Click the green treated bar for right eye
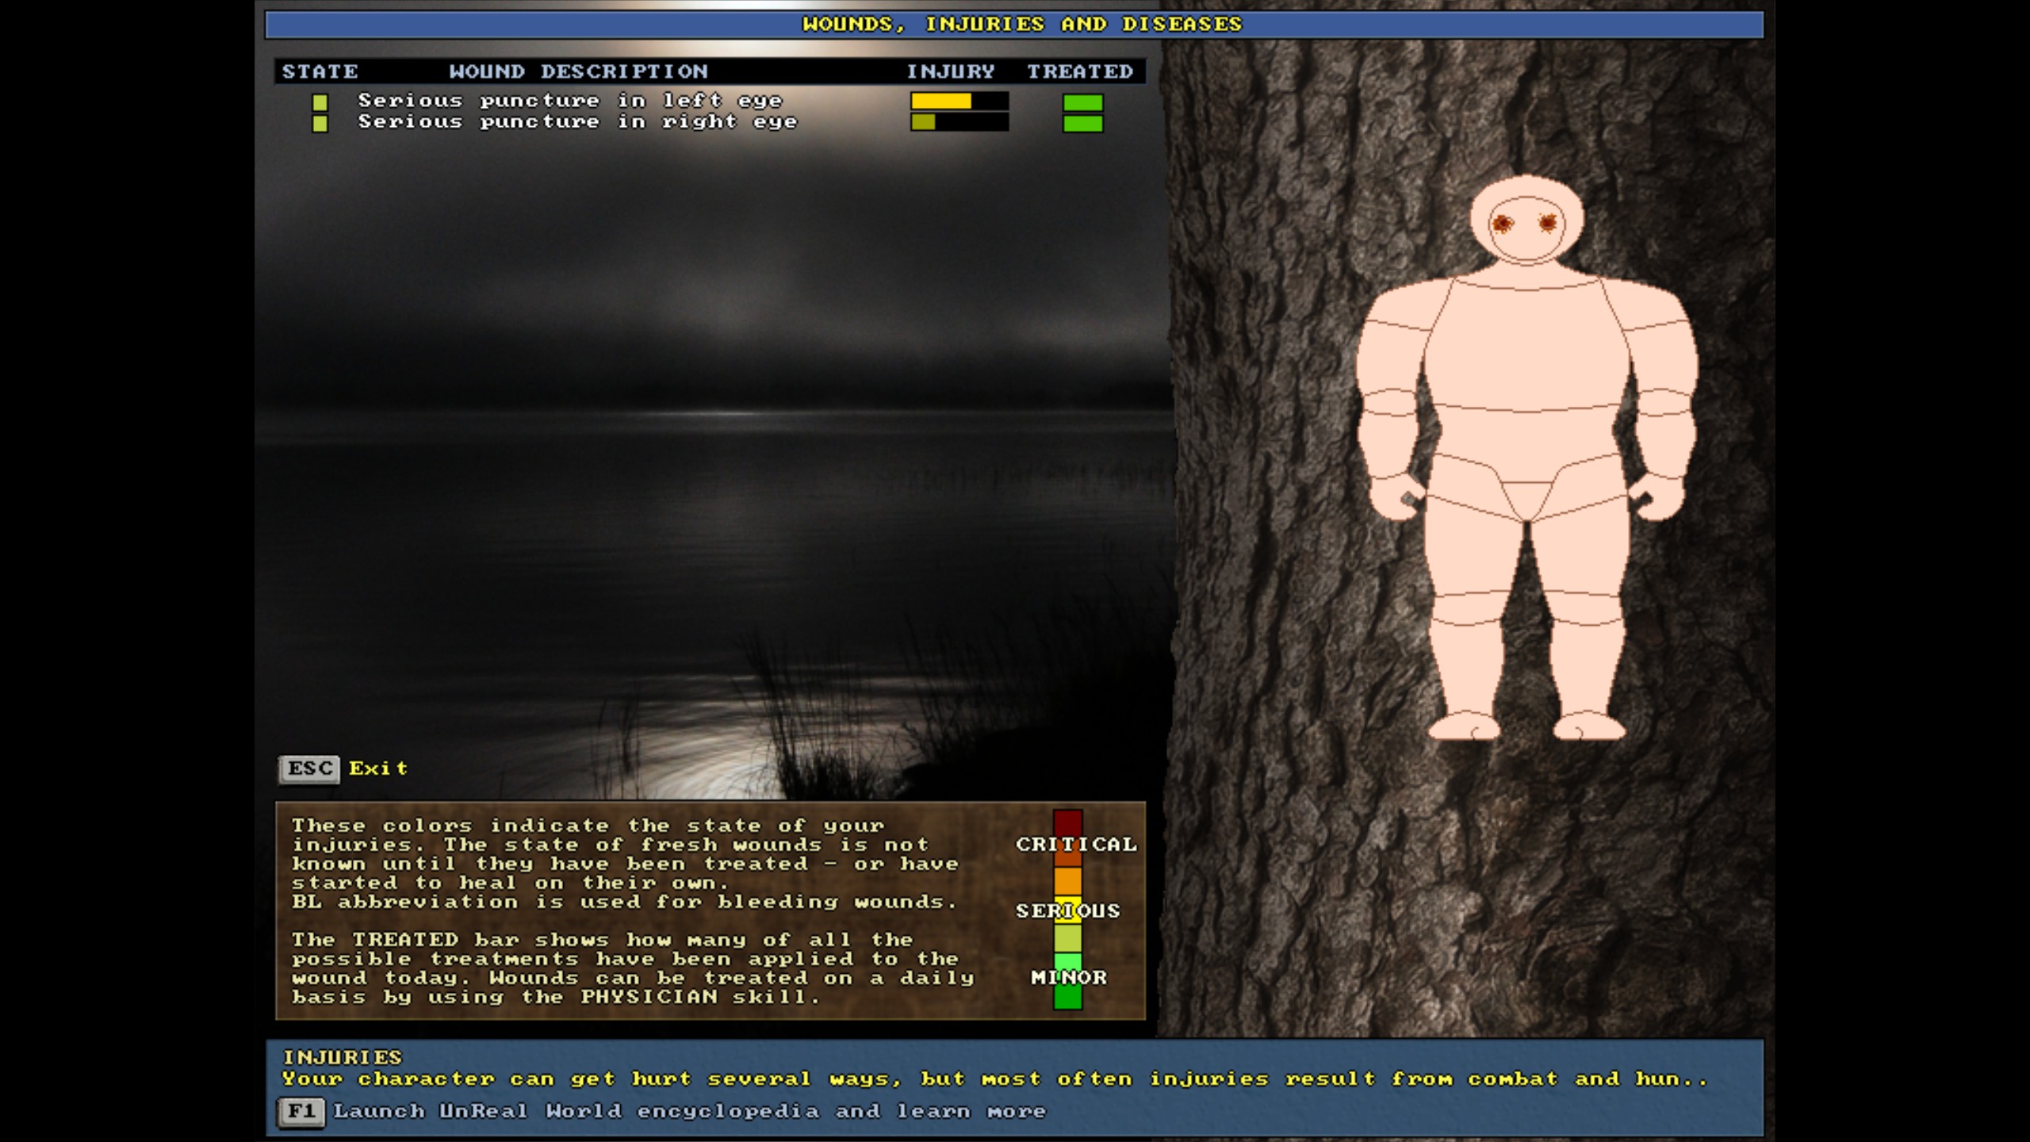The height and width of the screenshot is (1142, 2030). click(1082, 124)
